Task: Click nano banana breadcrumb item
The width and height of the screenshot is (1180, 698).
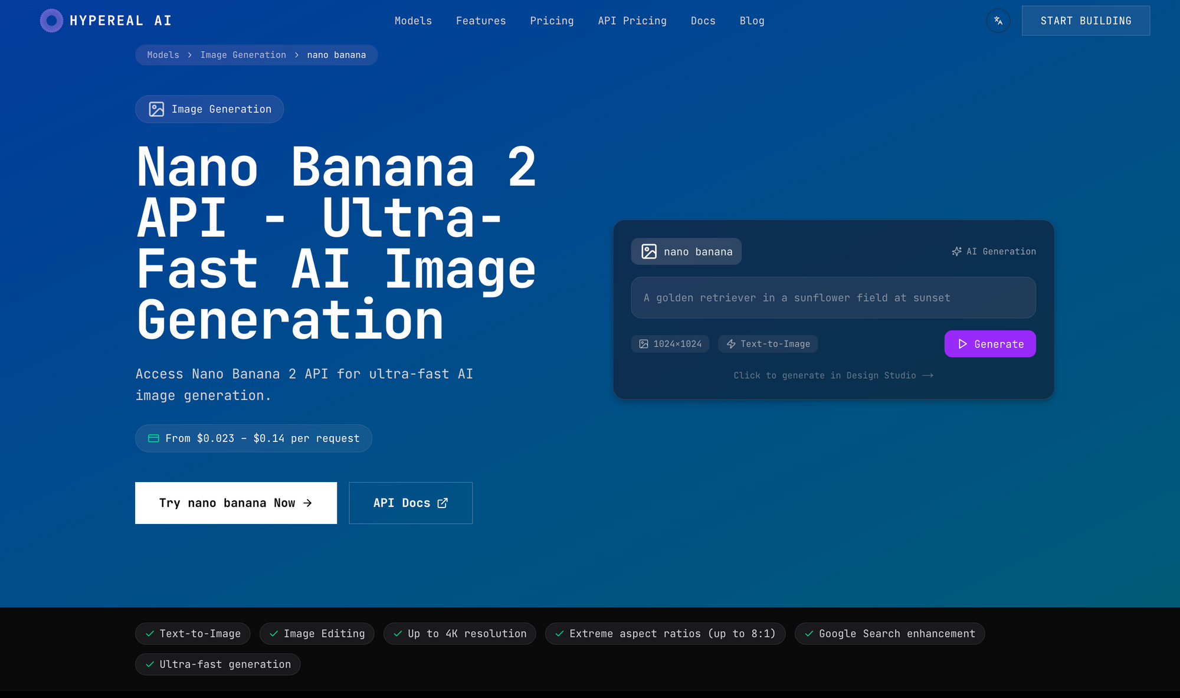Action: coord(336,55)
